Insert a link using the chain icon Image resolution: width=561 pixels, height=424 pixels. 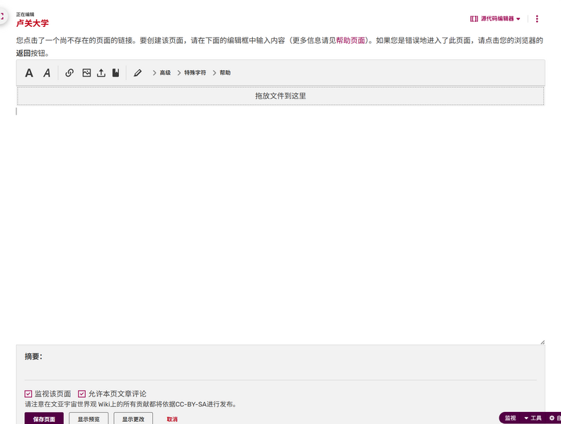[69, 73]
